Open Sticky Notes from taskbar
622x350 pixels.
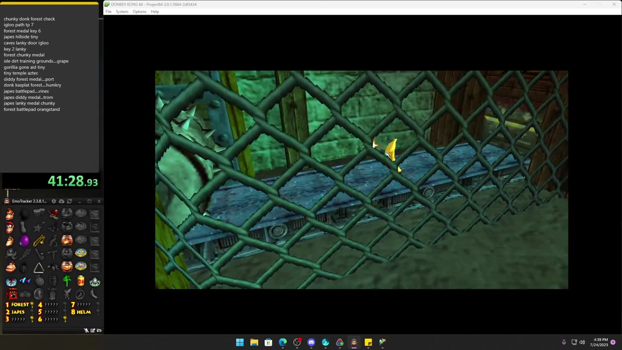pyautogui.click(x=368, y=342)
